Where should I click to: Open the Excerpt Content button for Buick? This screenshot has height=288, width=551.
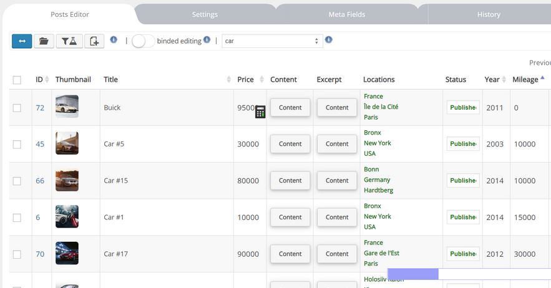tap(337, 107)
